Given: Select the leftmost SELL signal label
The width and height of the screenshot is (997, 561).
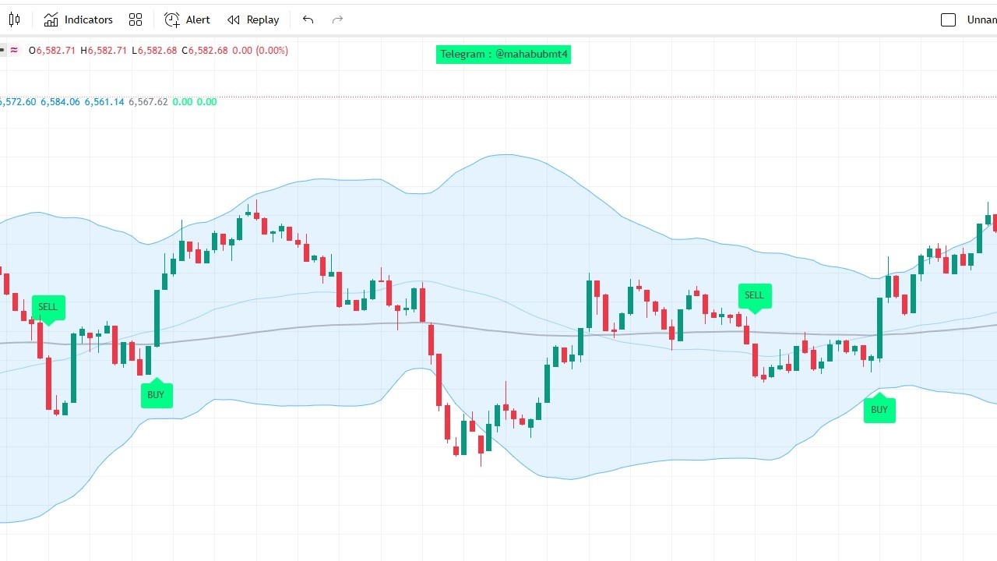Looking at the screenshot, I should (48, 309).
